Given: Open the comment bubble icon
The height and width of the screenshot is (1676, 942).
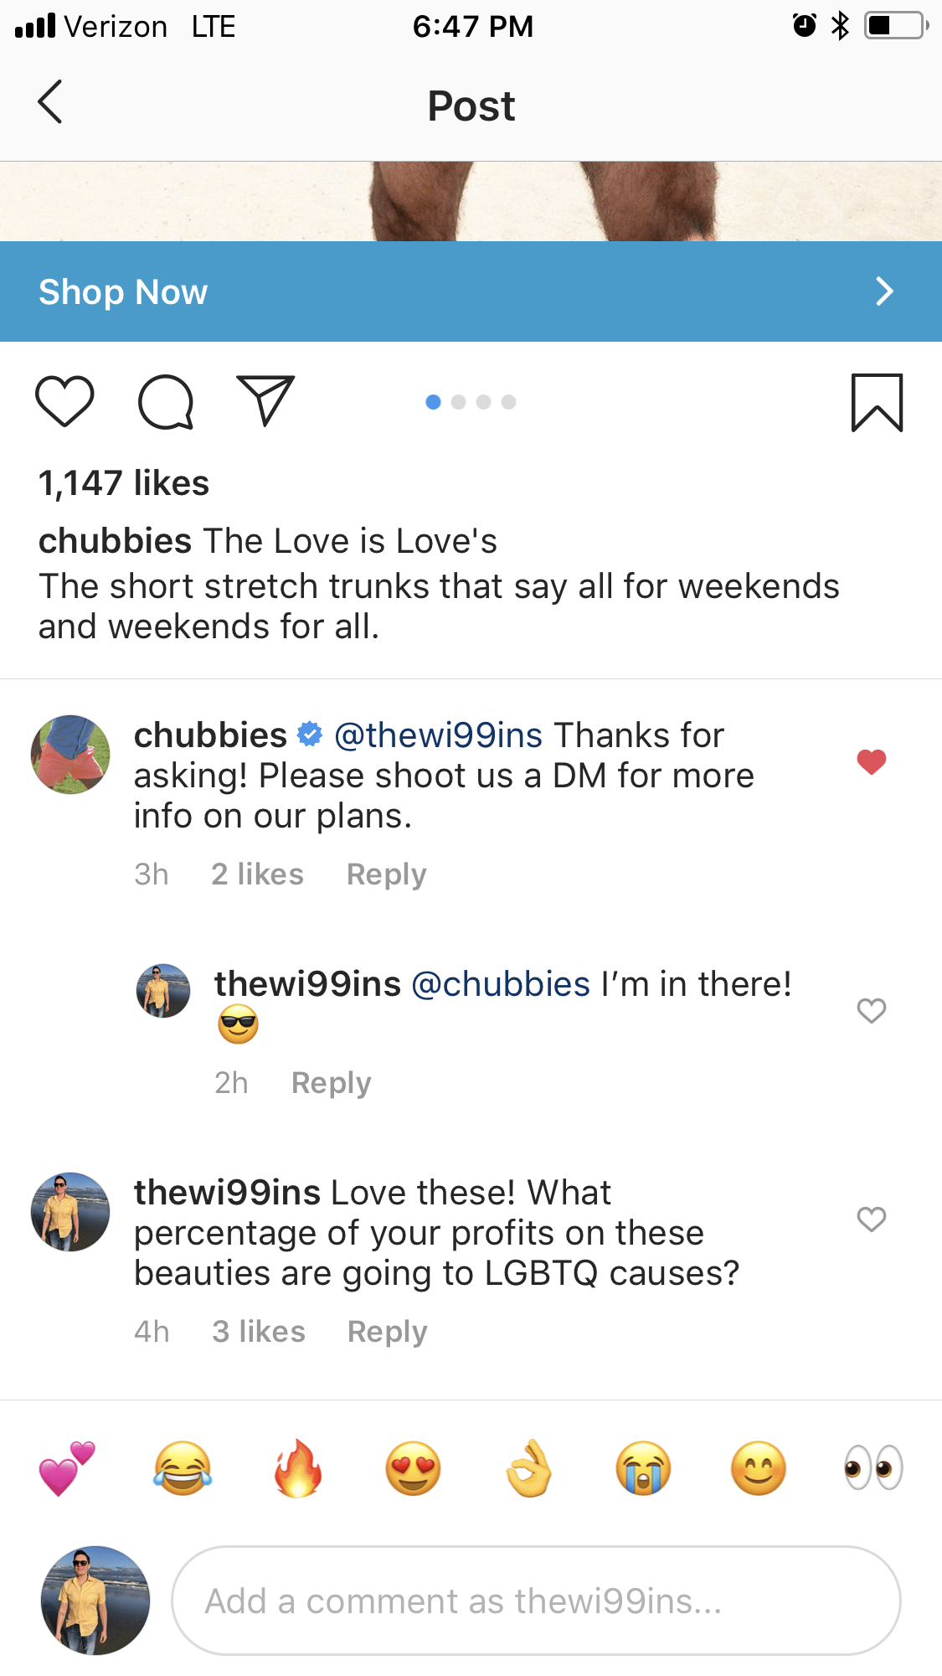Looking at the screenshot, I should pos(166,402).
